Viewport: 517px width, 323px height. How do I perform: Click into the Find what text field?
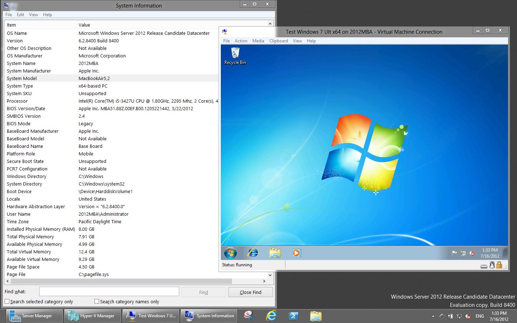point(109,291)
